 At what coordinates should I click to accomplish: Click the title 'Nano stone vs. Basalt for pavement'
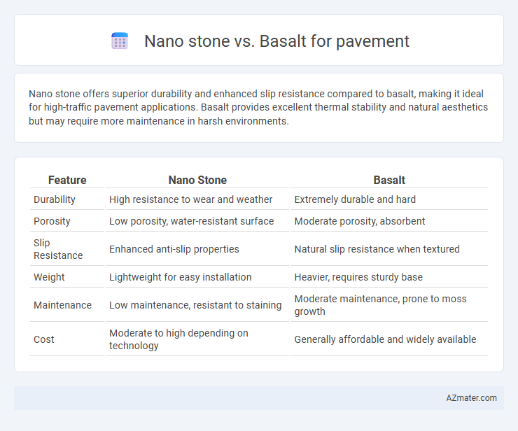click(x=276, y=41)
